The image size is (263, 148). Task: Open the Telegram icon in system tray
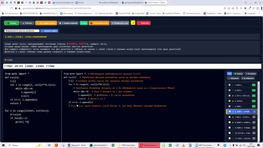[225, 145]
